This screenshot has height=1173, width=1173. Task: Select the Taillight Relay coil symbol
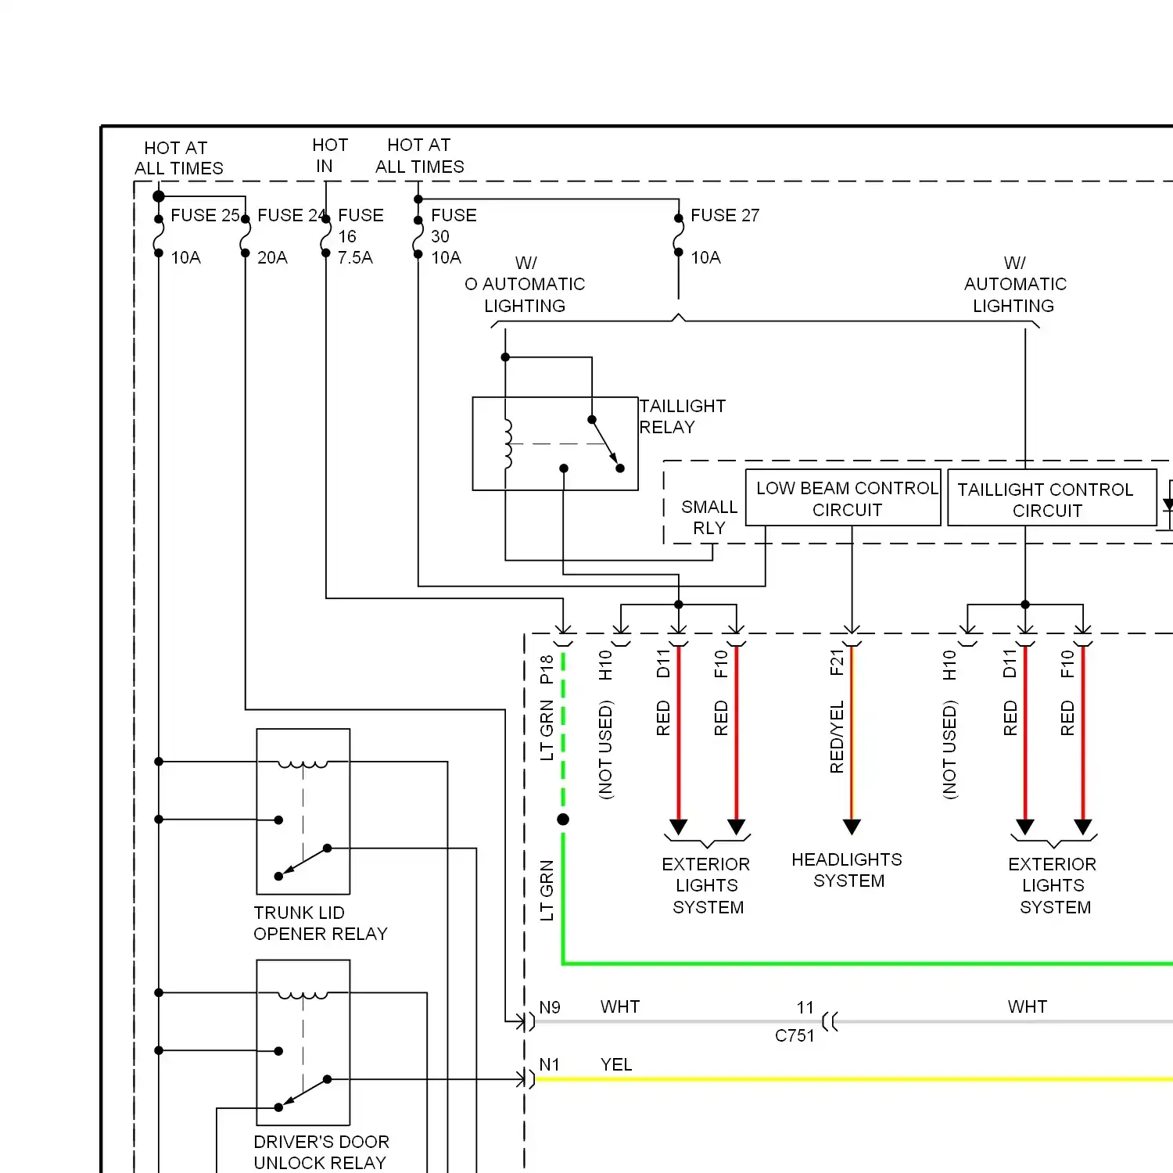[508, 442]
